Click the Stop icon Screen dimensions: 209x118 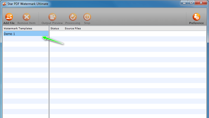(87, 17)
